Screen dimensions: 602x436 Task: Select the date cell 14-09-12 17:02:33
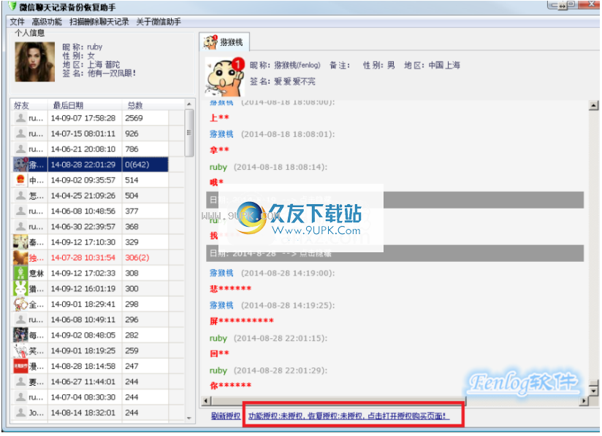[x=85, y=273]
